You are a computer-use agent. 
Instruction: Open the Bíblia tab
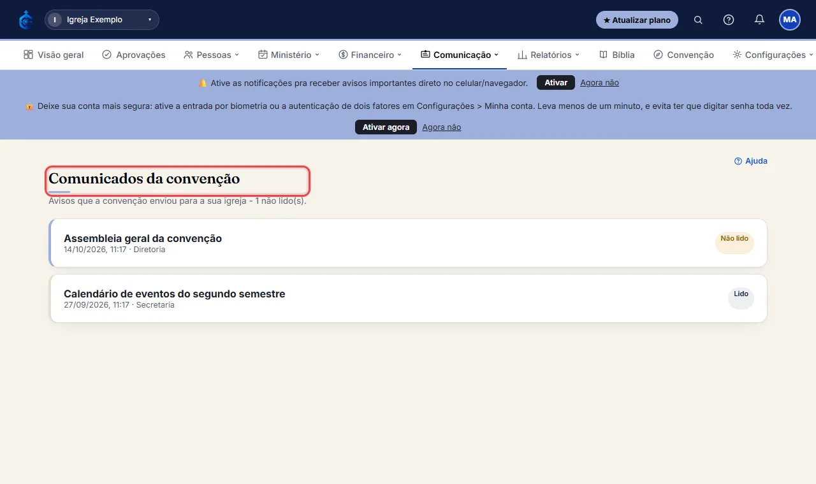pyautogui.click(x=617, y=55)
